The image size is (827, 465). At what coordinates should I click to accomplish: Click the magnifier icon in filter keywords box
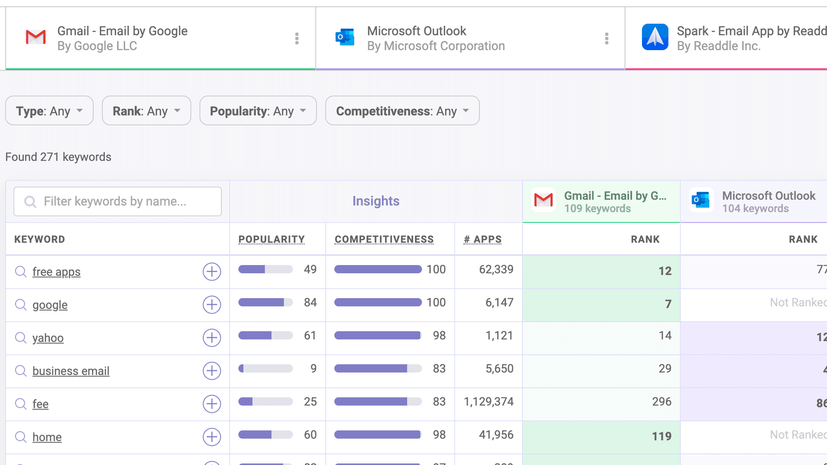(30, 202)
